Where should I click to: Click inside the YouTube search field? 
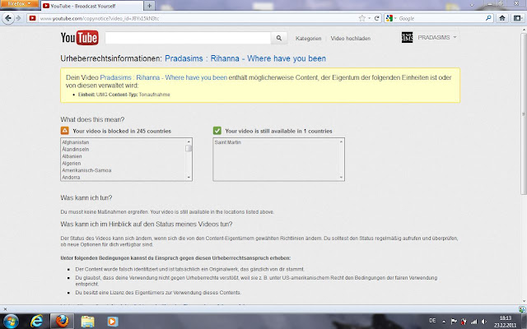[188, 38]
